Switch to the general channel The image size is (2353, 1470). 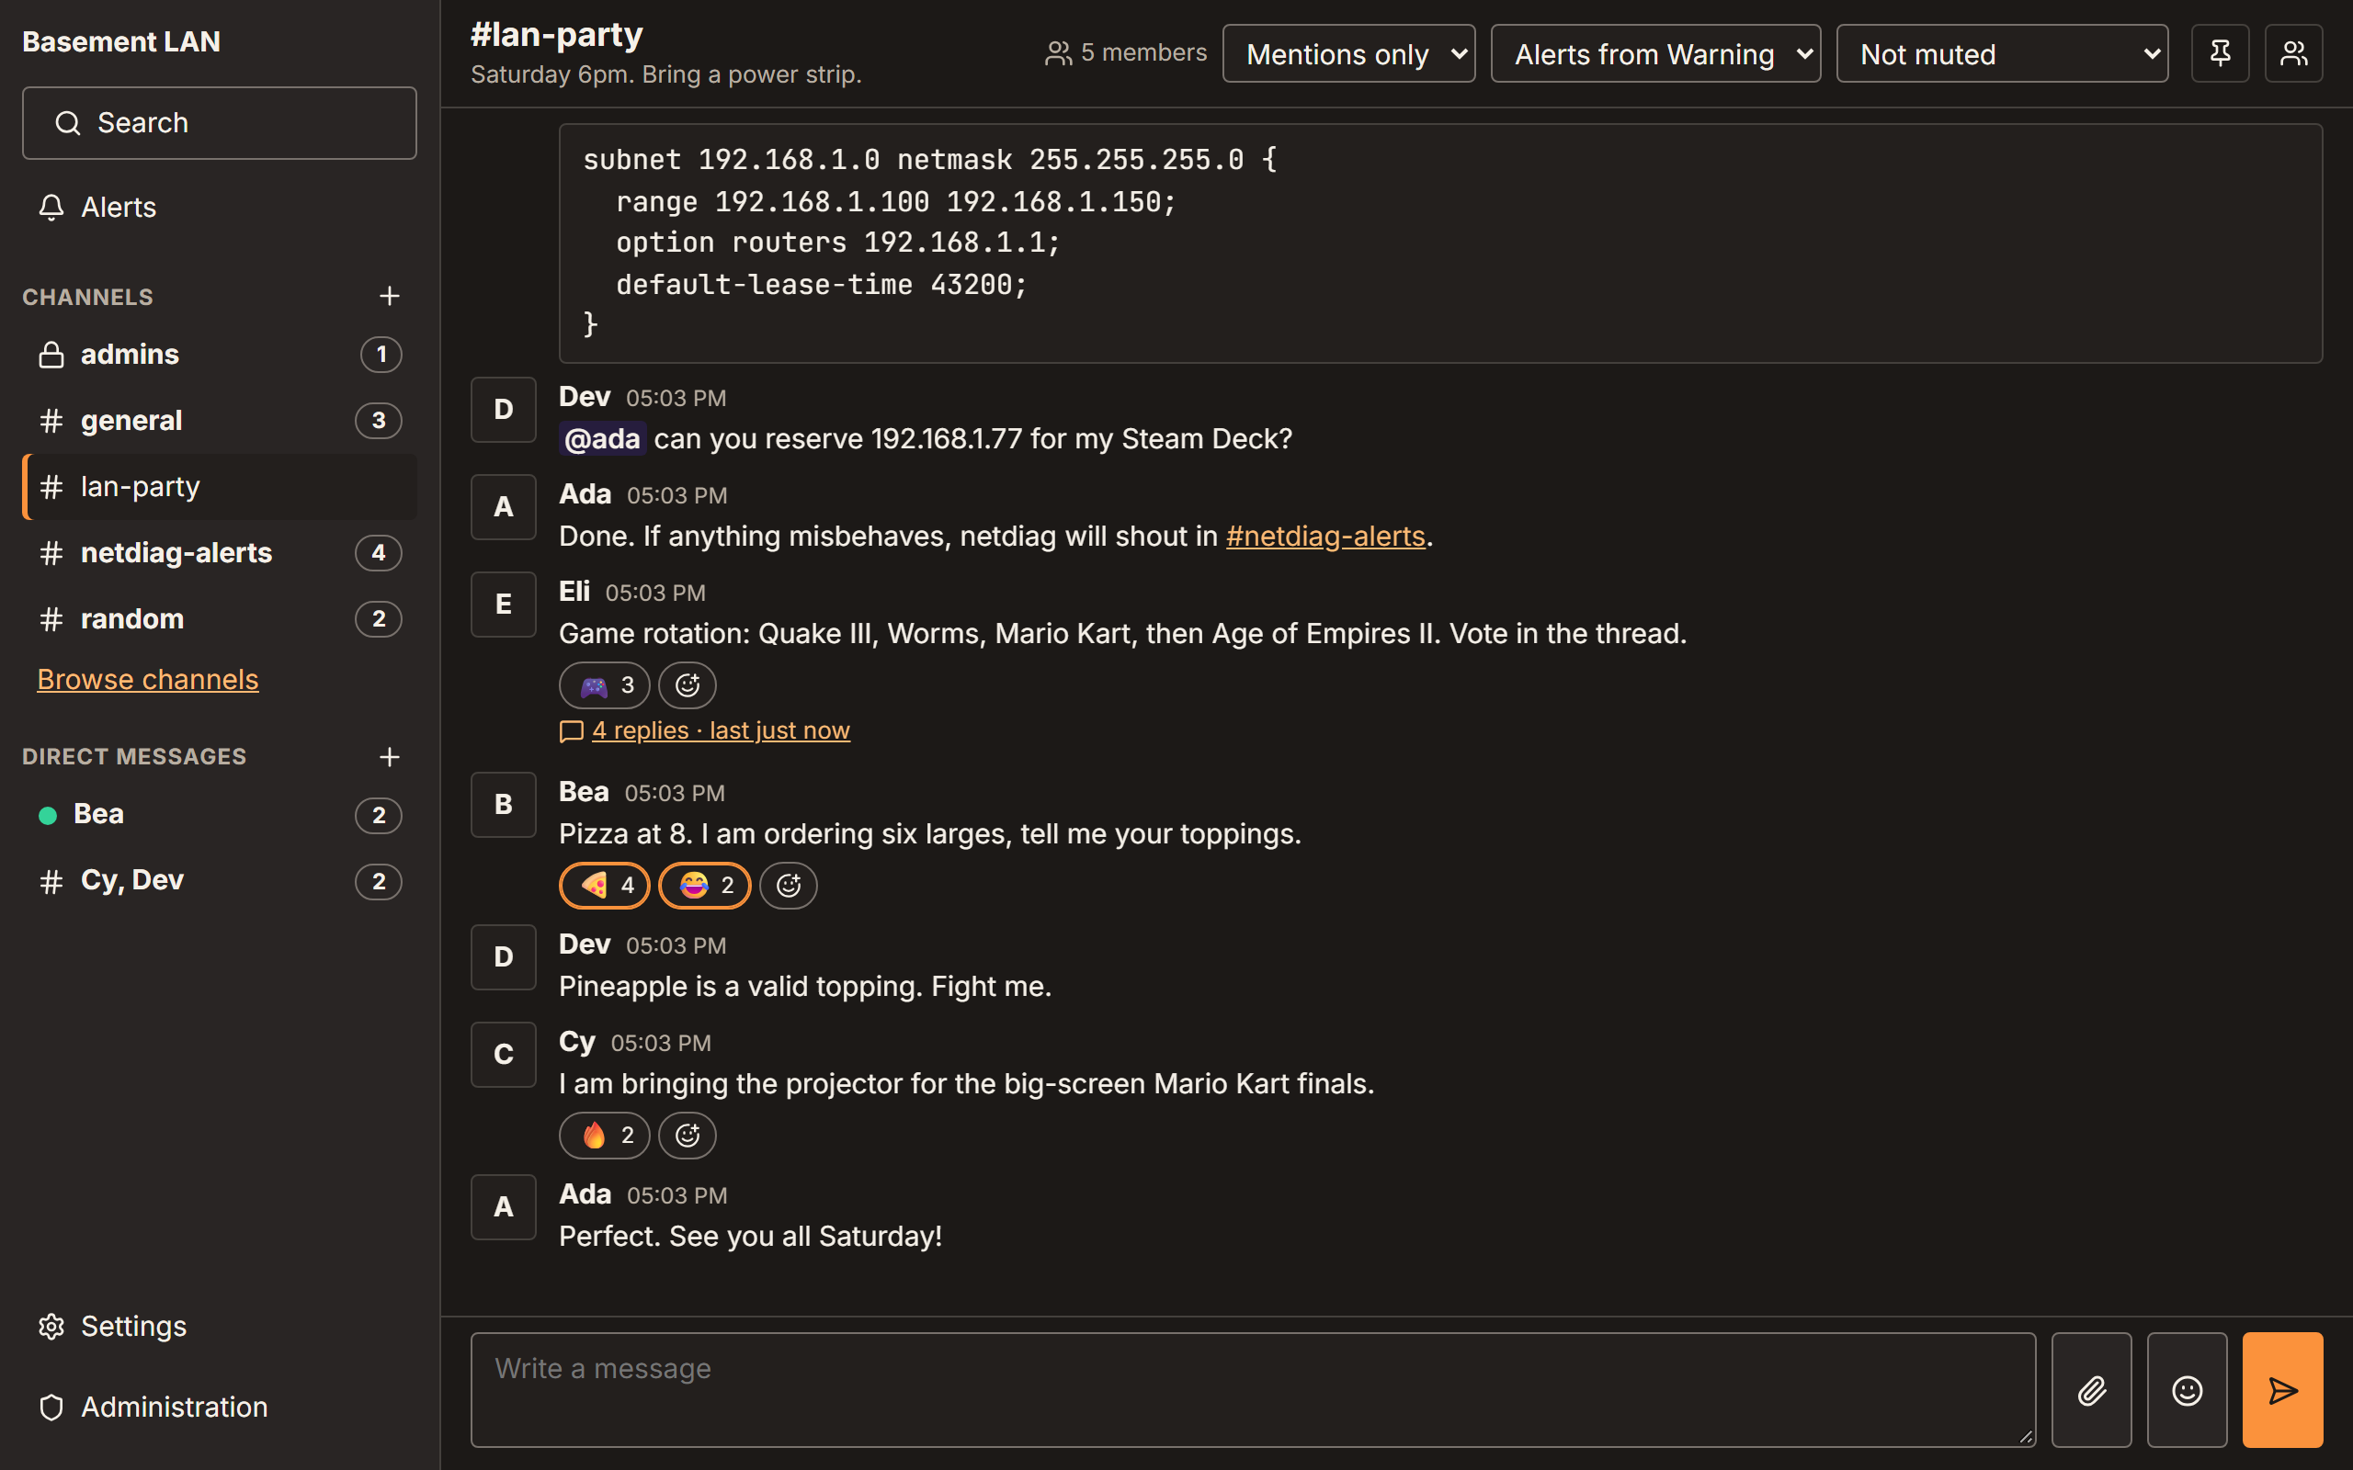(220, 421)
